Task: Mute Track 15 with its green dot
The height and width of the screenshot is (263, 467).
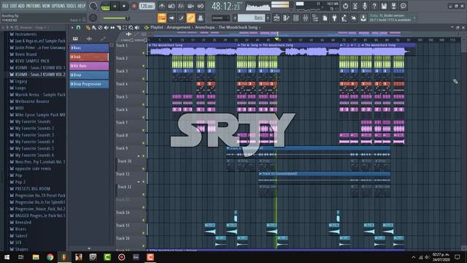Action: tap(144, 233)
